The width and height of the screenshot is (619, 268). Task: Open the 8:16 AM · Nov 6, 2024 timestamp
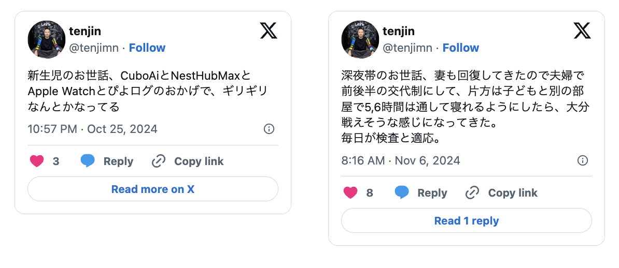click(x=401, y=160)
